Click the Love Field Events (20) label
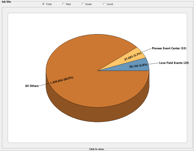This screenshot has width=194, height=151. pos(174,63)
